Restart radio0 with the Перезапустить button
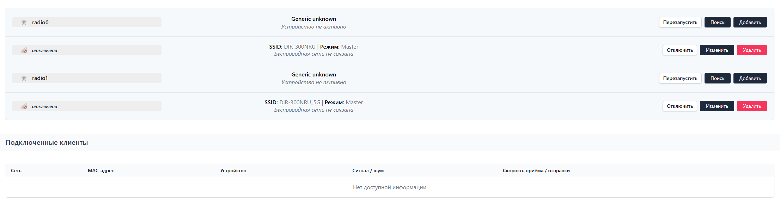Image resolution: width=780 pixels, height=205 pixels. [680, 22]
